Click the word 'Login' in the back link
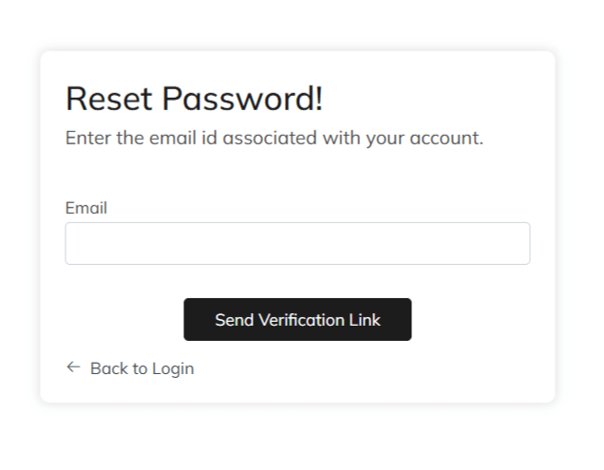This screenshot has height=470, width=604. 173,368
